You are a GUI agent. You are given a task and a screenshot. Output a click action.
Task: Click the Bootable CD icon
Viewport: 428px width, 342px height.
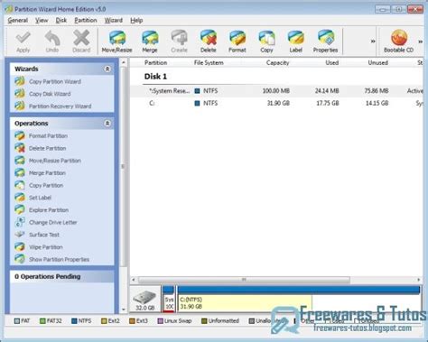pos(399,42)
